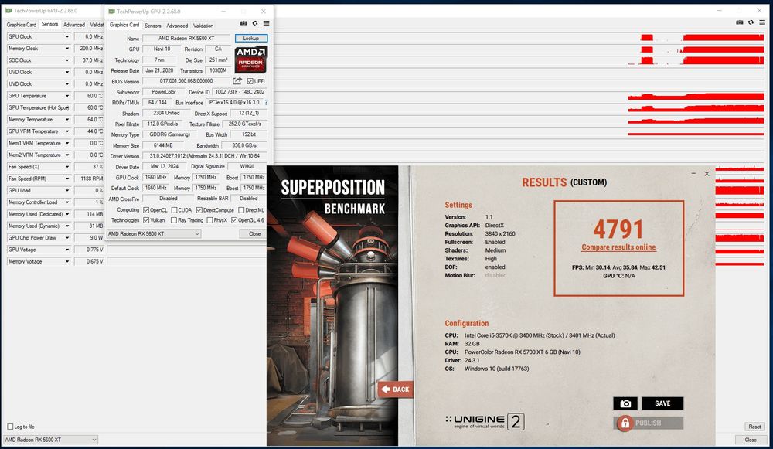Click the AMD Radeon Graphics logo
Viewport: 773px width, 449px height.
250,60
